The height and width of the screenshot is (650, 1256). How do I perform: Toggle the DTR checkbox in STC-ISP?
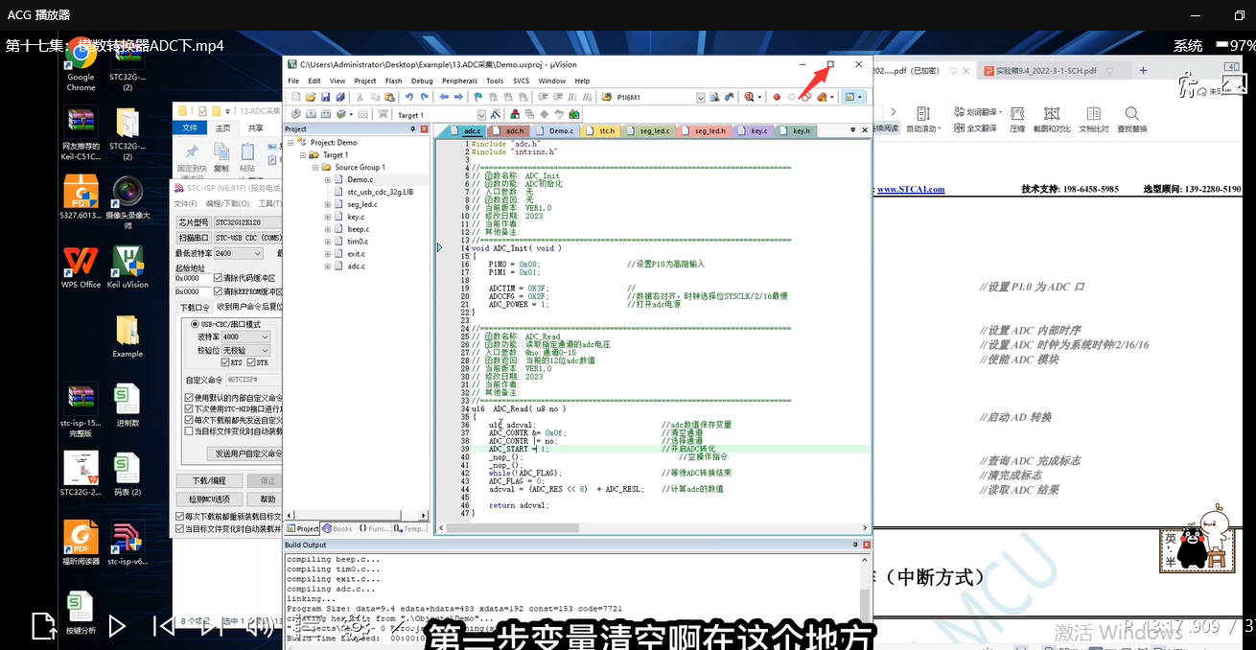click(x=252, y=363)
